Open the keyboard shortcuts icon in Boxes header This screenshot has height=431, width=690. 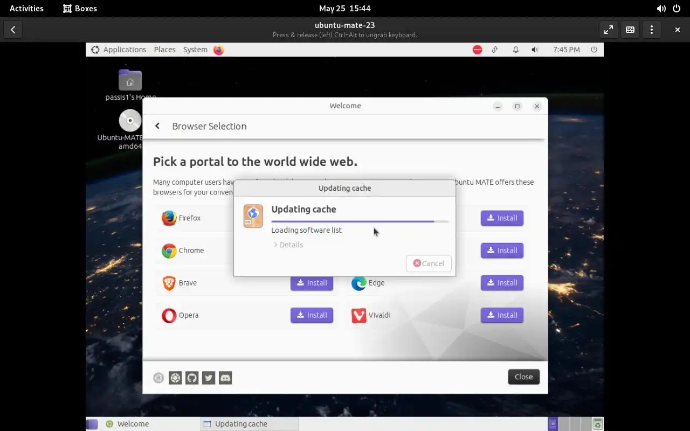click(630, 30)
